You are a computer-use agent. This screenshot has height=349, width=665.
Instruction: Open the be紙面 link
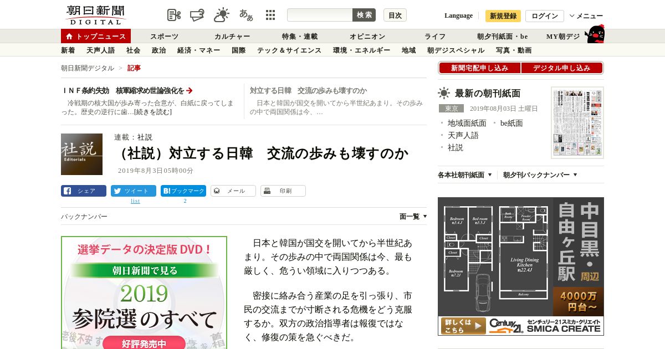click(511, 123)
